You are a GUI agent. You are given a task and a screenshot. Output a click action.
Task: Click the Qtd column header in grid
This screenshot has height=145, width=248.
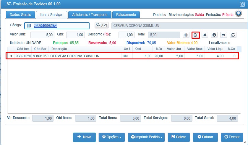point(143,49)
